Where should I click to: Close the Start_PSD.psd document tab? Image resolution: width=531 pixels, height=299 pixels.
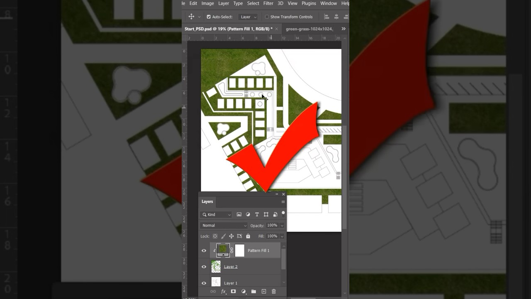(x=277, y=29)
